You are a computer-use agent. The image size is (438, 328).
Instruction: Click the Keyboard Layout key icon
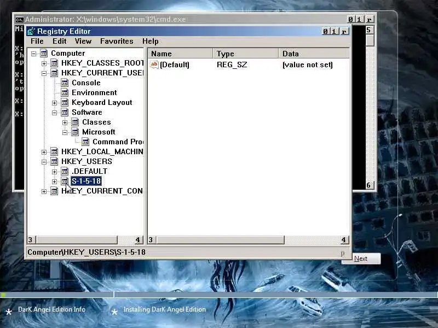(x=65, y=102)
